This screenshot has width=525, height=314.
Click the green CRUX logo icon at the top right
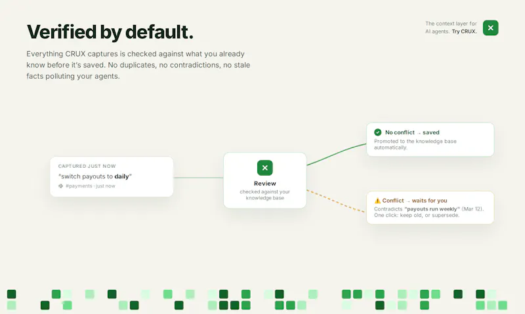coord(490,28)
